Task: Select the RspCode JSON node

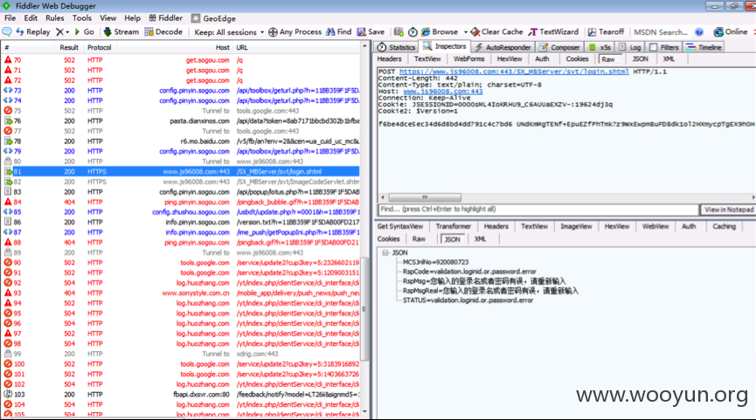Action: 469,272
